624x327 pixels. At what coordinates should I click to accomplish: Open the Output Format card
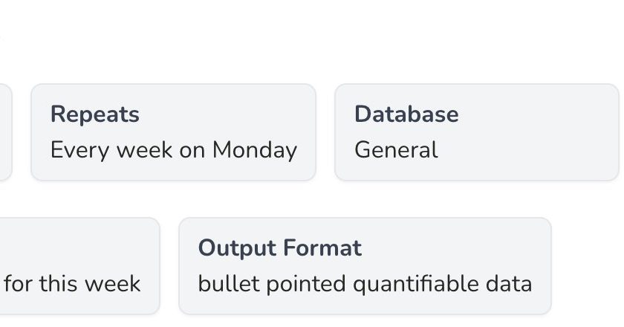click(x=365, y=265)
